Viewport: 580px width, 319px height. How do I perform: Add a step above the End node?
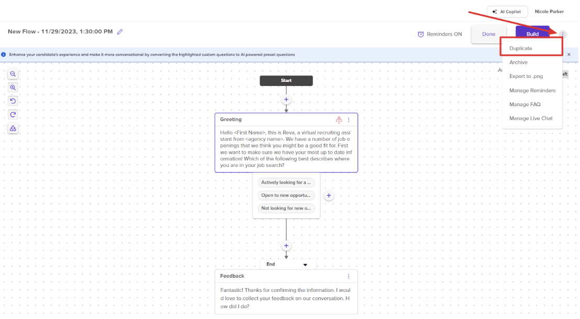tap(286, 246)
